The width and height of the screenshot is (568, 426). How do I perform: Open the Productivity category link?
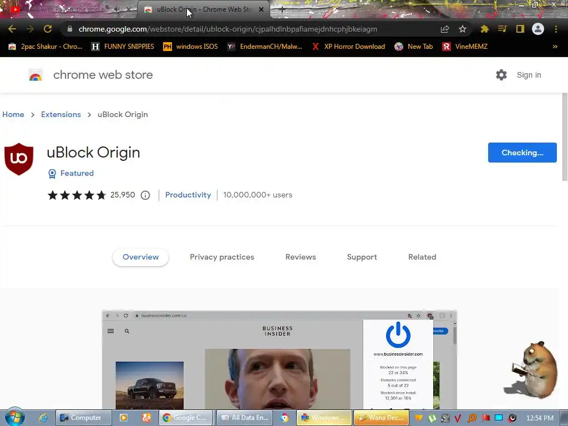[x=188, y=195]
